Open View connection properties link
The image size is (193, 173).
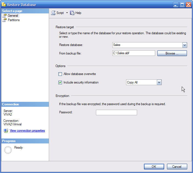pos(27,131)
